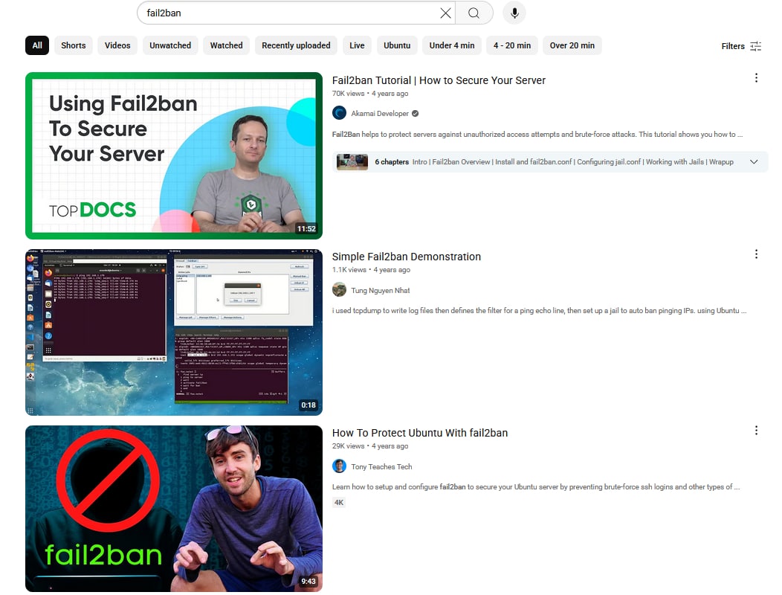Click the 11:52 duration badge
This screenshot has height=595, width=782.
coord(306,228)
